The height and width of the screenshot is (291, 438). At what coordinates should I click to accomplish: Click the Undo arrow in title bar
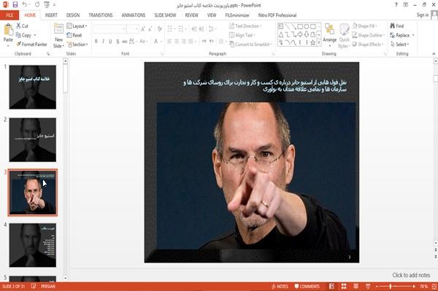click(25, 4)
